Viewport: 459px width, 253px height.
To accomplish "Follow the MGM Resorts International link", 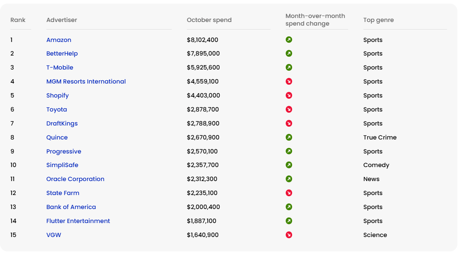I will [86, 82].
